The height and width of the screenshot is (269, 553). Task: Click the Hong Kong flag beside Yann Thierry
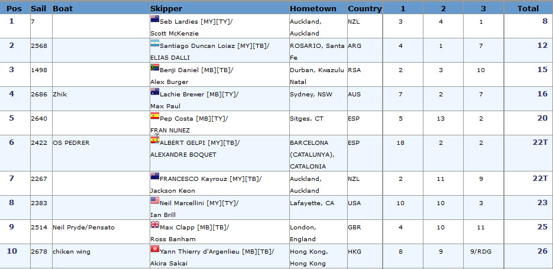click(155, 249)
